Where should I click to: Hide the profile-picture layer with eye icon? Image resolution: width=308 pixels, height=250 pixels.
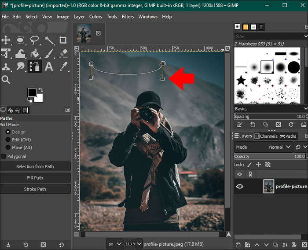pyautogui.click(x=239, y=186)
